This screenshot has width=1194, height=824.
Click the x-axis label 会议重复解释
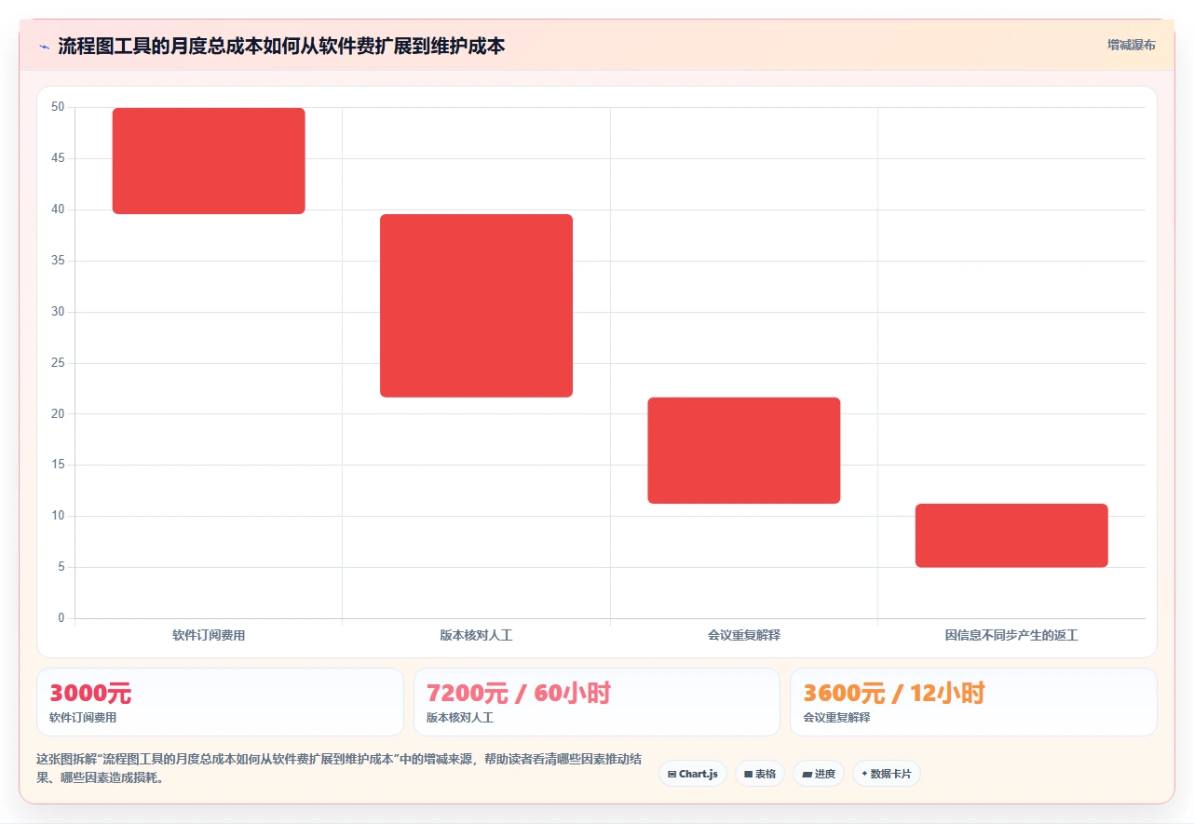(x=744, y=635)
